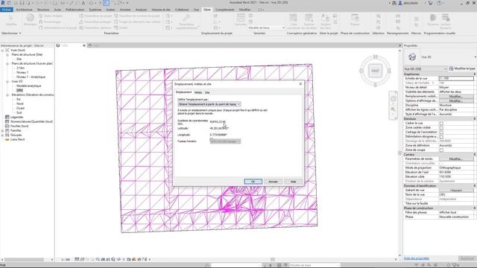Open the Architecture ribbon tab
The width and height of the screenshot is (477, 268).
[24, 10]
